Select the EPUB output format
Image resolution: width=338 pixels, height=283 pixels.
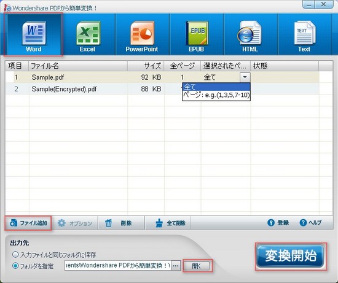(197, 34)
